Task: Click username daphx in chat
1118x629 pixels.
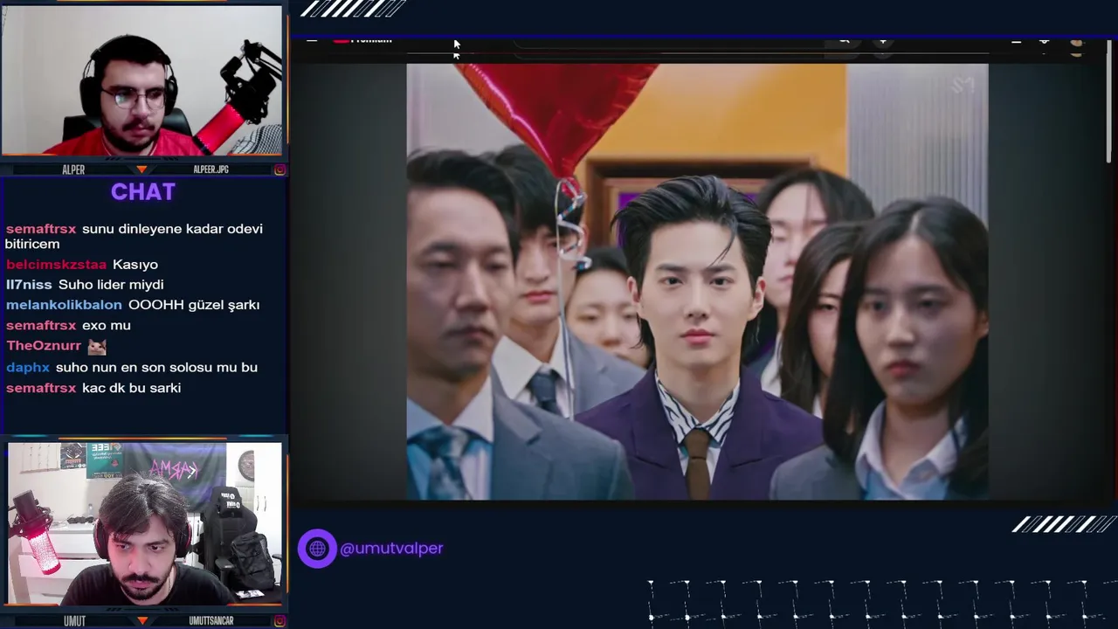Action: click(28, 368)
